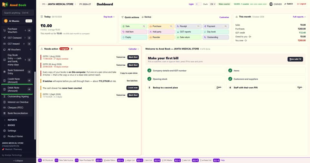The height and width of the screenshot is (163, 310).
Task: Click the Count now button
Action: point(133,88)
